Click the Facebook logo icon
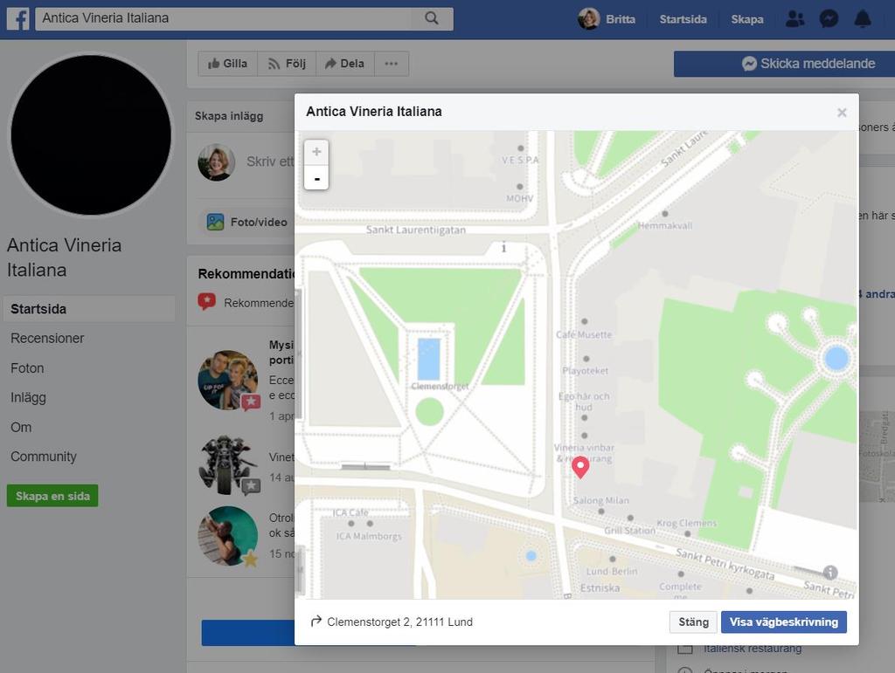Screen dimensions: 895x673 click(x=18, y=18)
